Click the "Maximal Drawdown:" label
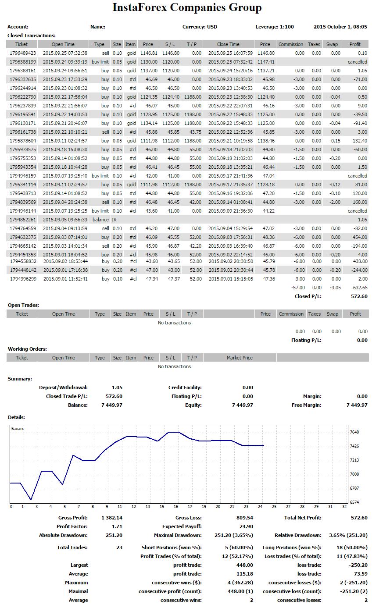 (178, 535)
